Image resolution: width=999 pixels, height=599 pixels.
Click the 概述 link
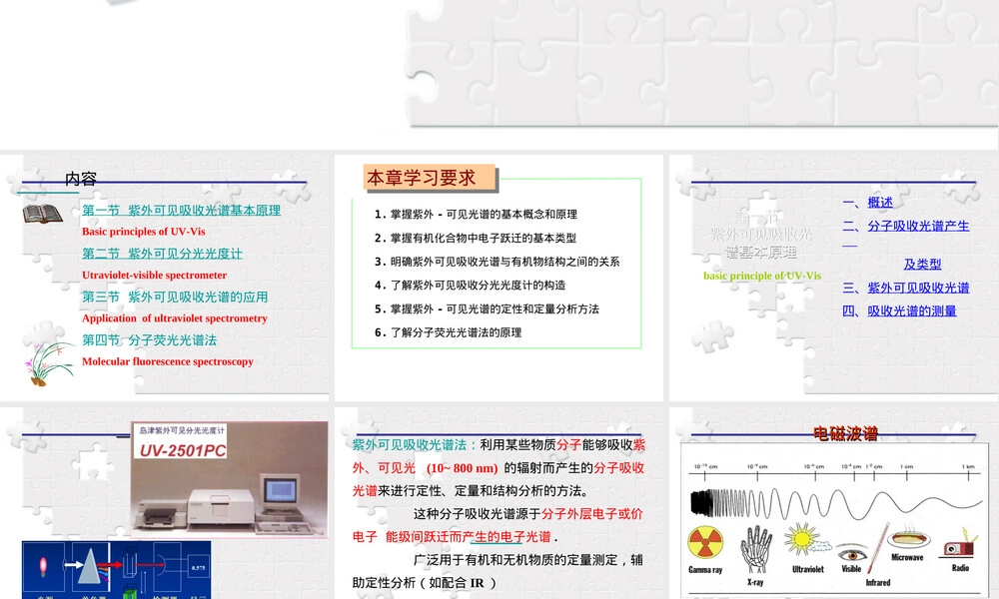click(x=880, y=203)
